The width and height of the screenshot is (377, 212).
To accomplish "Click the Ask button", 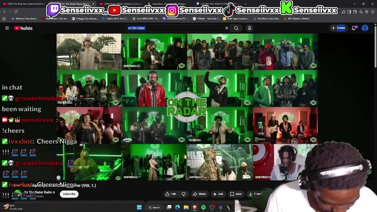I will tap(218, 194).
